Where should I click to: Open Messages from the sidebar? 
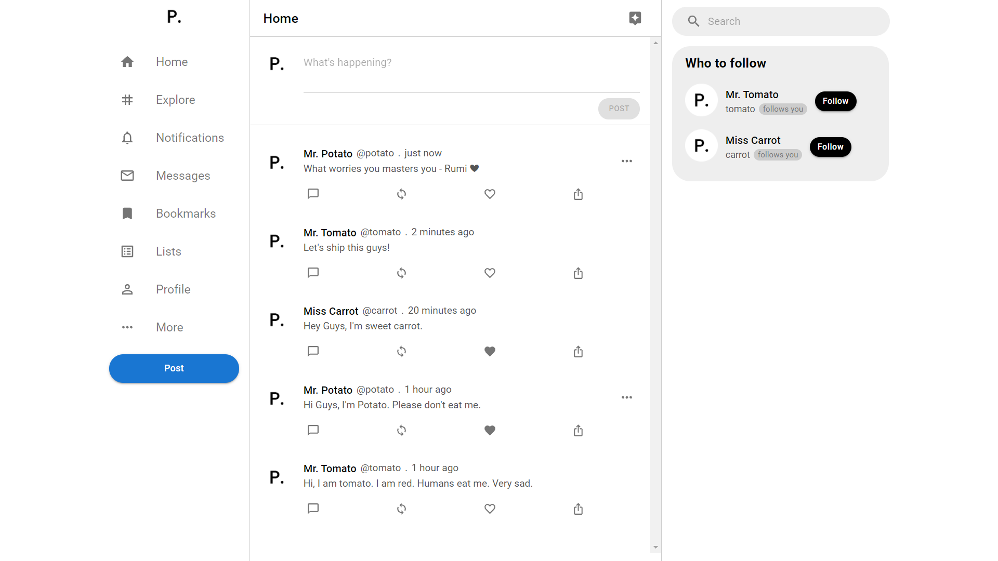tap(182, 176)
